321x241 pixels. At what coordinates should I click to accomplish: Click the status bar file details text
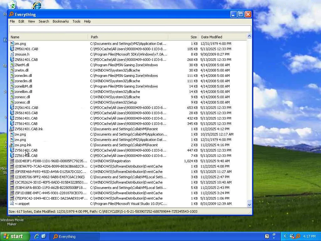[103, 211]
